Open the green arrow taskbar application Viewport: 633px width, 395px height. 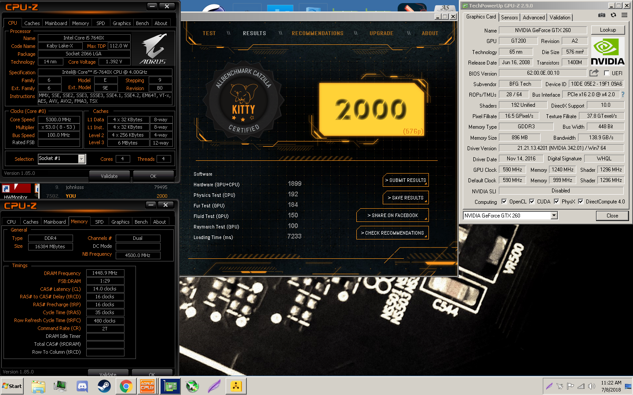click(x=192, y=386)
